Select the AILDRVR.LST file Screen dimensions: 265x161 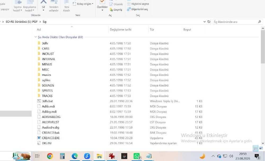[51, 122]
